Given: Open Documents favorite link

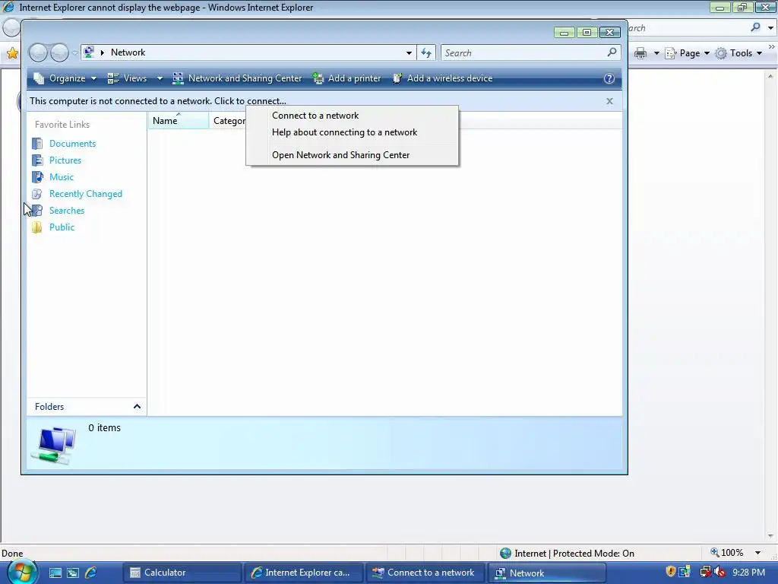Looking at the screenshot, I should (72, 144).
